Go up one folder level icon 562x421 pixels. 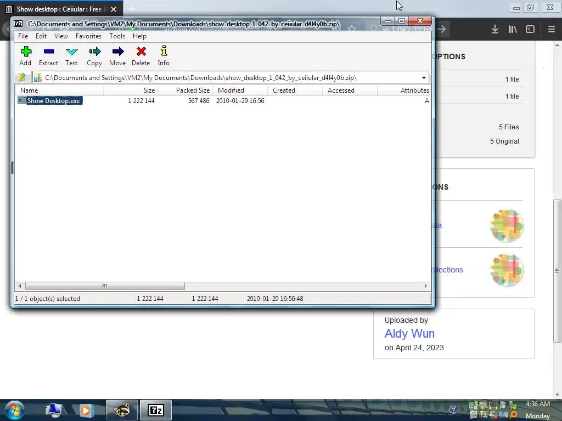click(22, 77)
